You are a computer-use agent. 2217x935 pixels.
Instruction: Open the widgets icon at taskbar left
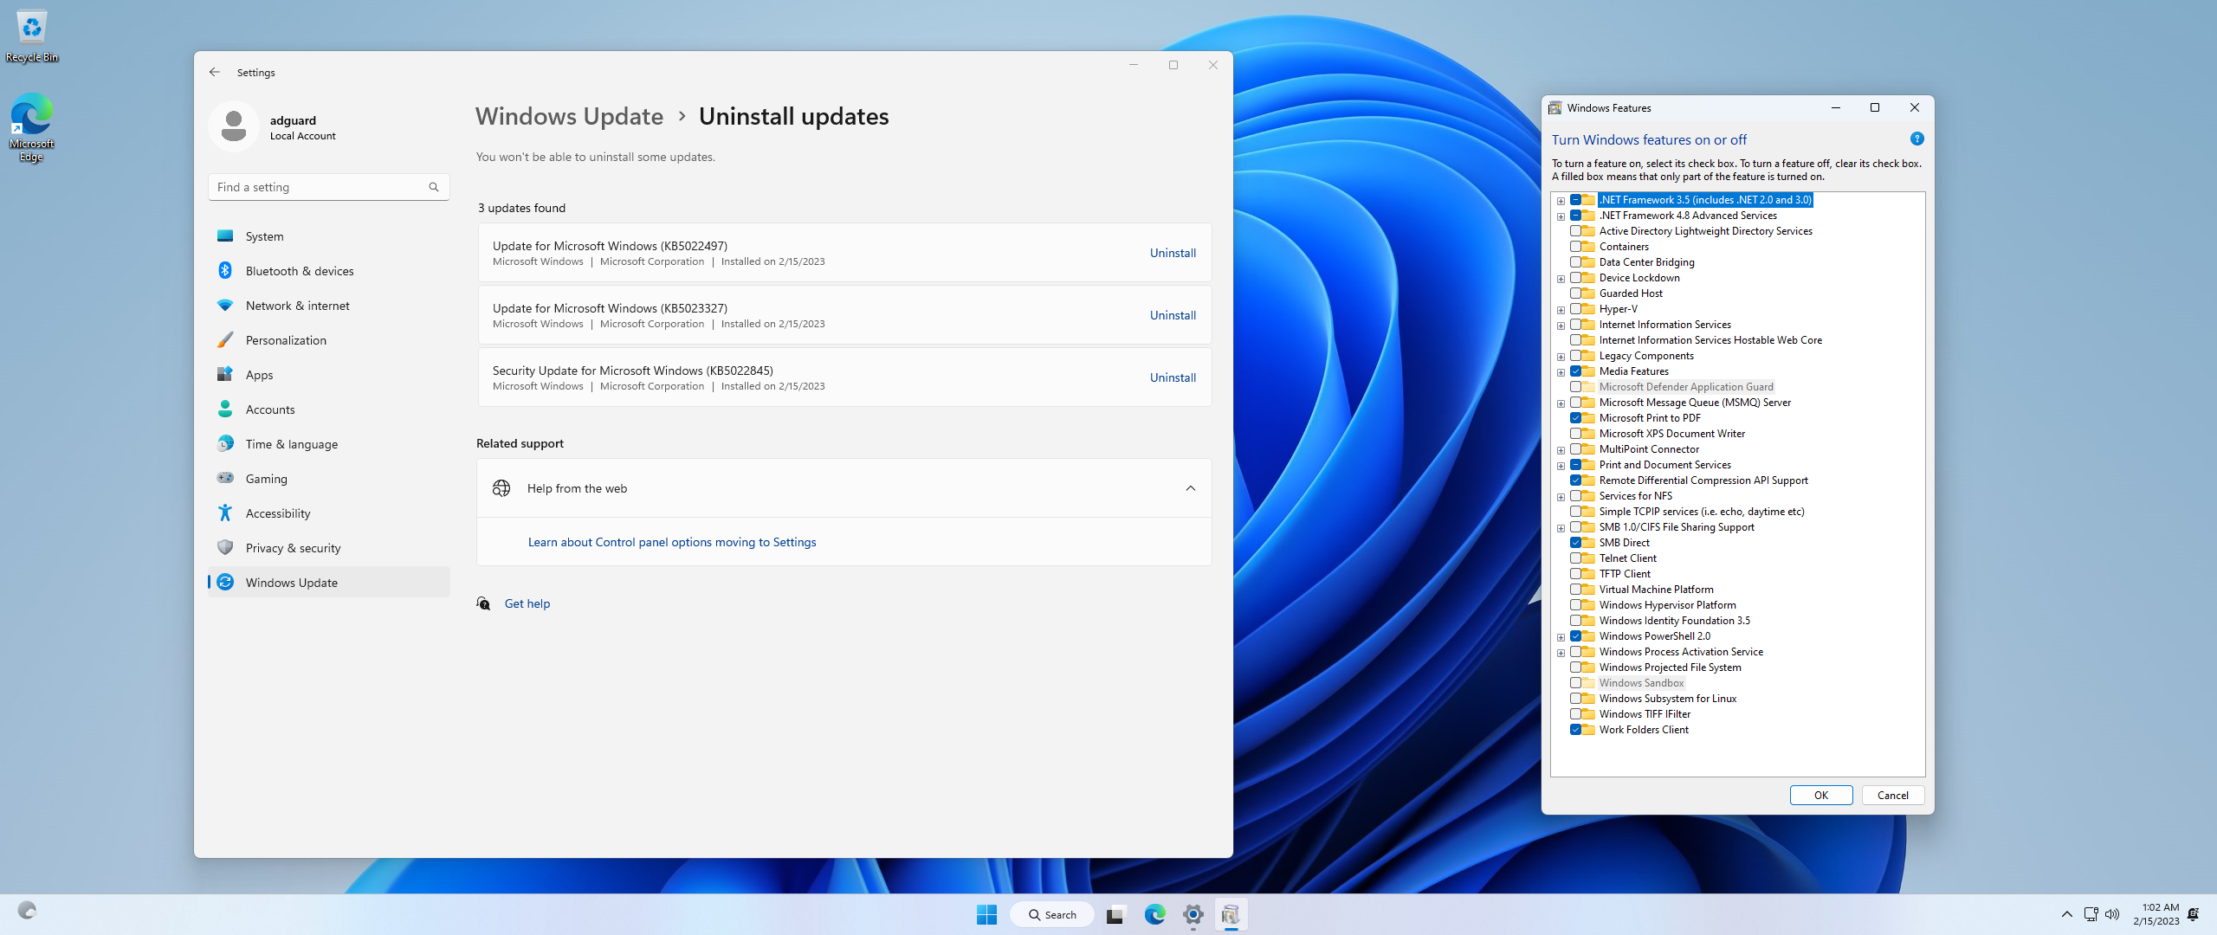pos(27,911)
